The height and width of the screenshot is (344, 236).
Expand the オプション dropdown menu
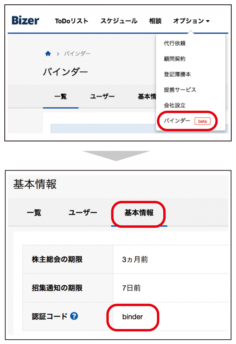click(x=191, y=21)
